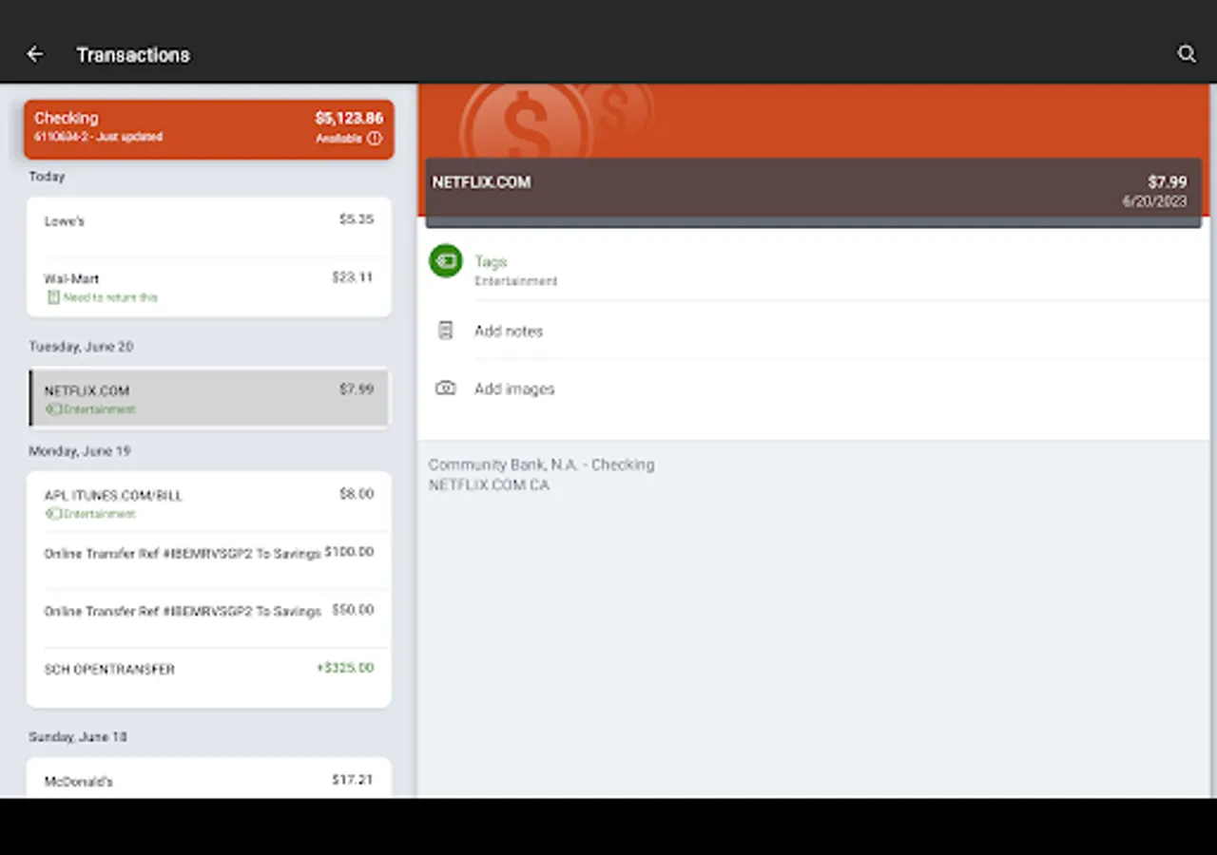Screen dimensions: 1217x855
Task: Click the $5,123.86 available balance
Action: [x=349, y=118]
